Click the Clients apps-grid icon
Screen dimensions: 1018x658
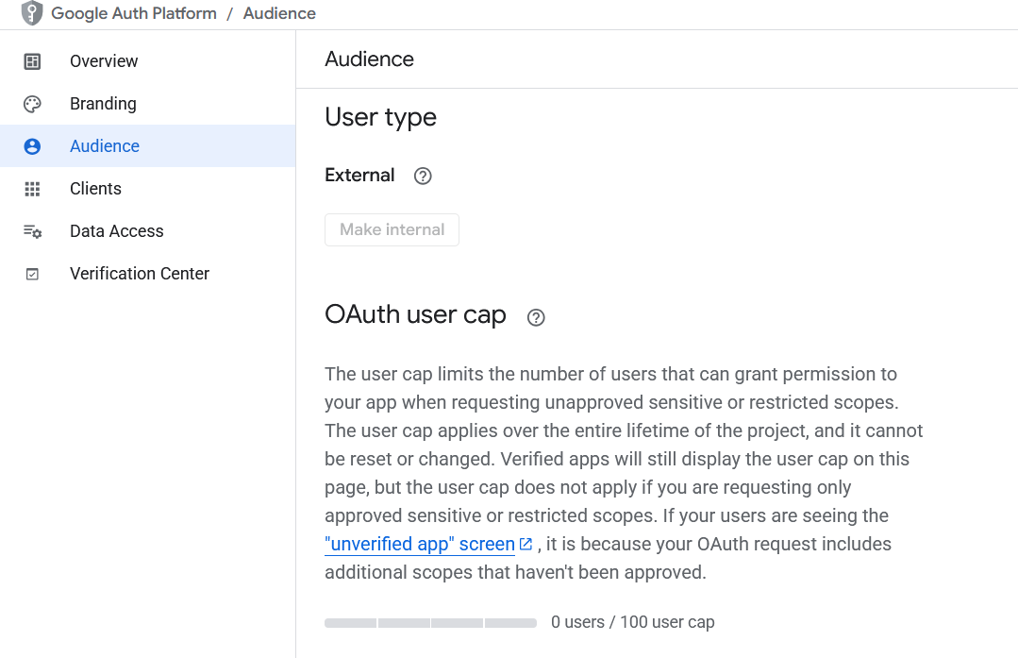coord(32,189)
